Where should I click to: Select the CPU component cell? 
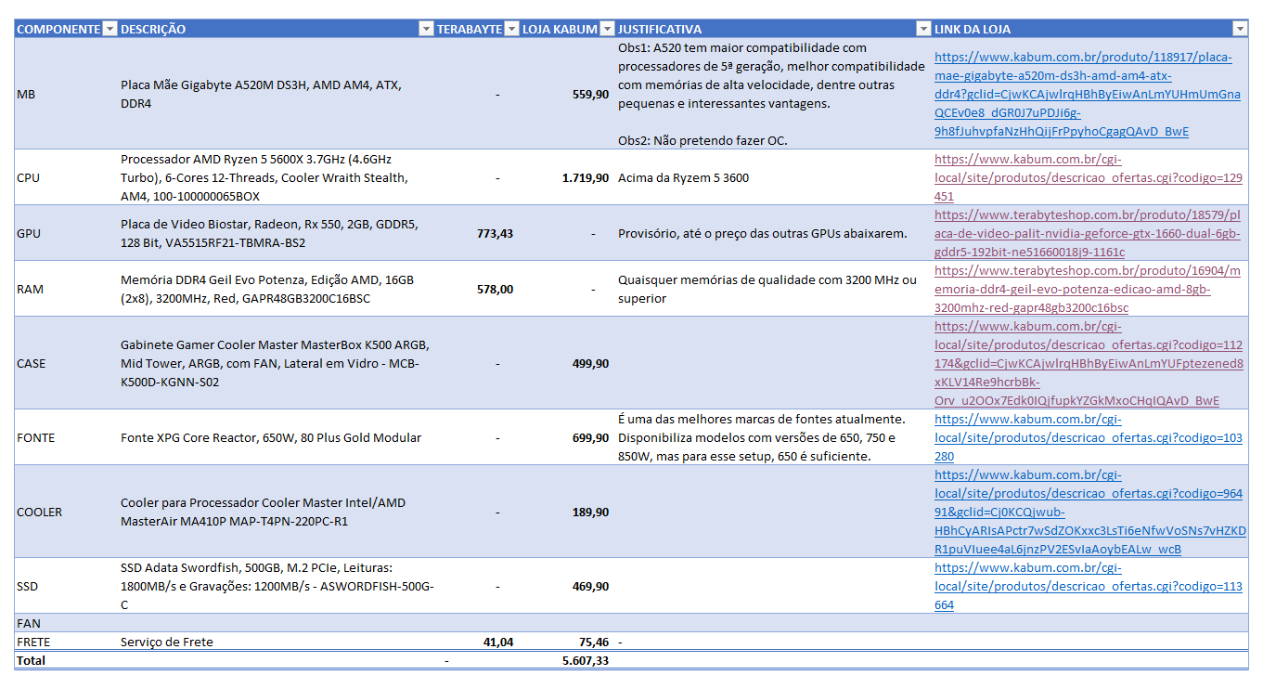click(x=67, y=177)
